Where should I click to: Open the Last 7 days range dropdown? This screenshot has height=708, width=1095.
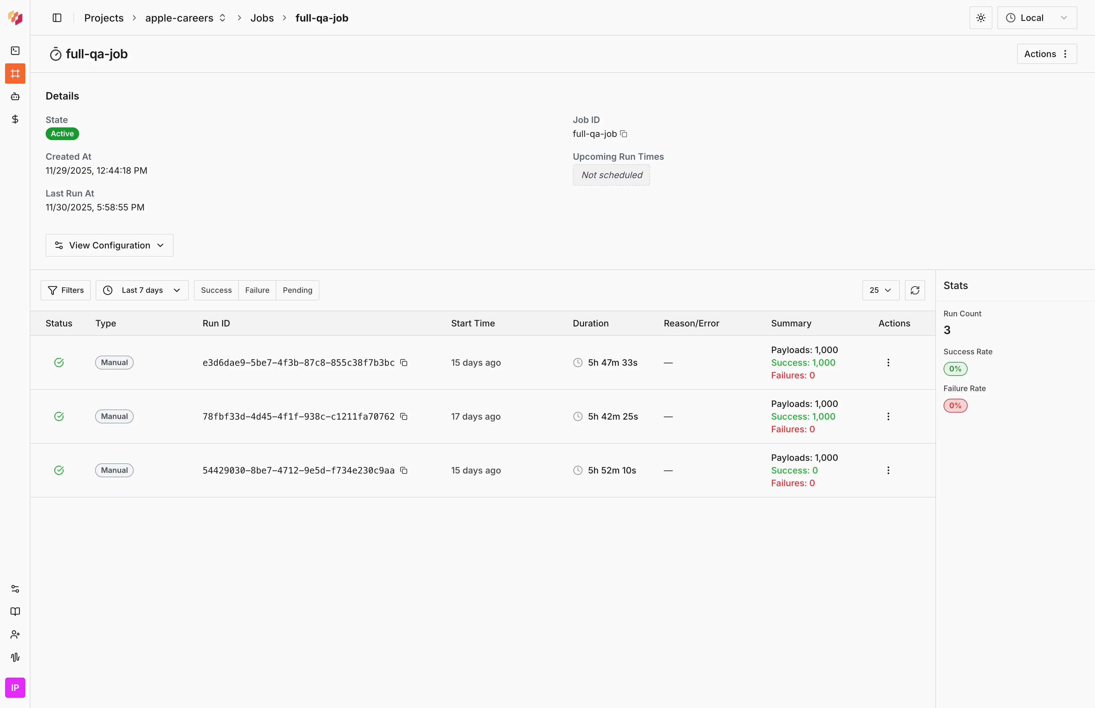tap(142, 290)
